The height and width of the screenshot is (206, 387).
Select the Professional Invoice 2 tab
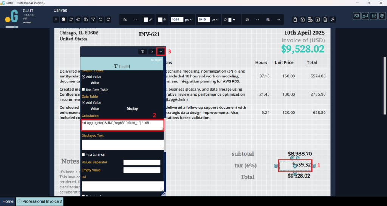click(39, 201)
